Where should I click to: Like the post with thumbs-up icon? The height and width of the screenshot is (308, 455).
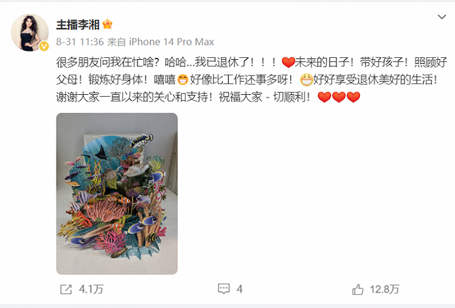click(357, 289)
